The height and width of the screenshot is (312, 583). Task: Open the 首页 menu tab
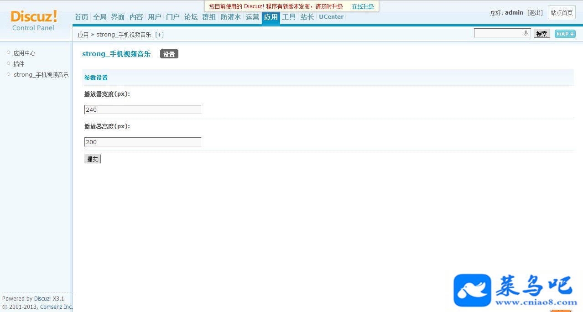coord(82,17)
